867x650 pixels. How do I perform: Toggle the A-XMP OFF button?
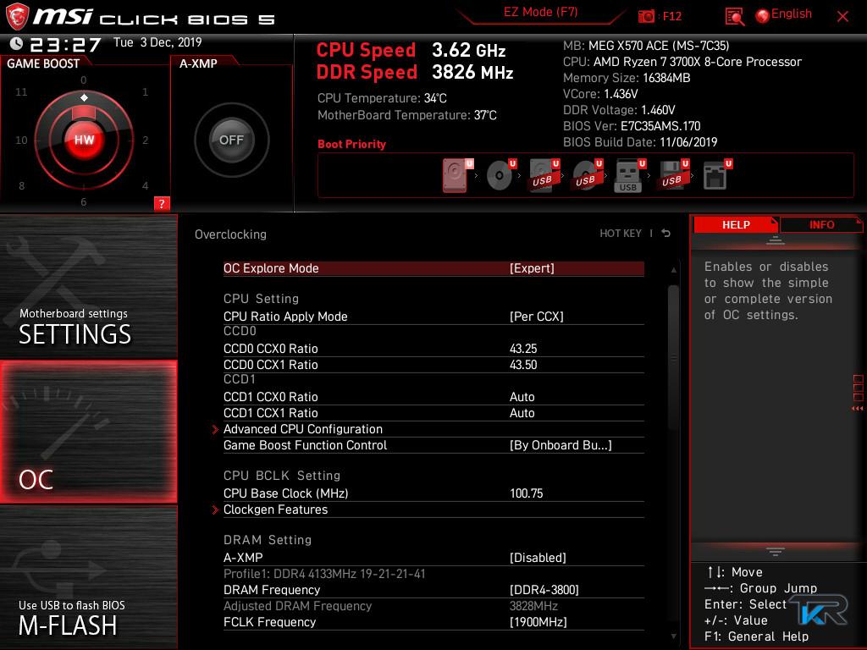coord(231,140)
